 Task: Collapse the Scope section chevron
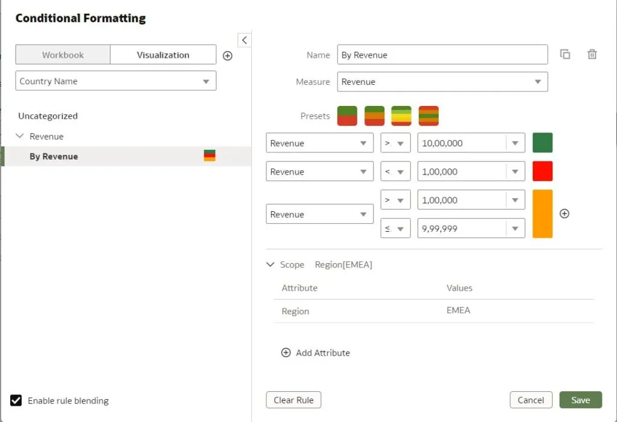click(x=270, y=265)
